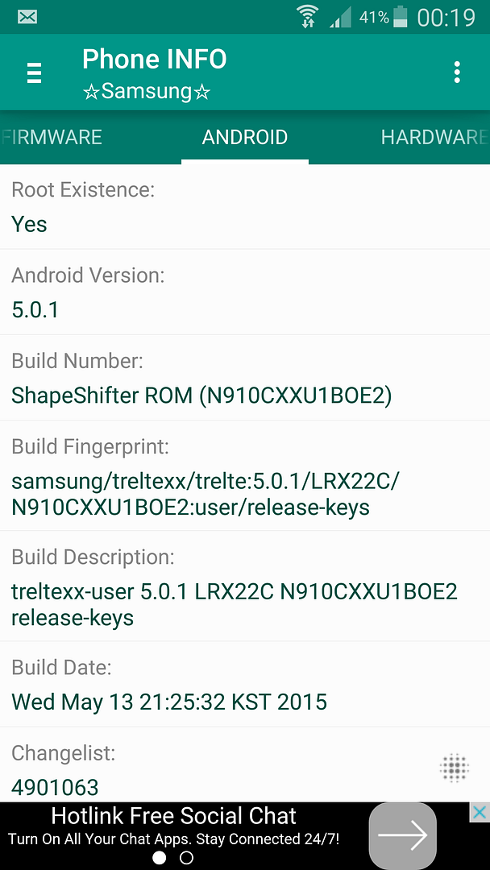Tap the mail notification icon
Image resolution: width=490 pixels, height=870 pixels.
[27, 17]
